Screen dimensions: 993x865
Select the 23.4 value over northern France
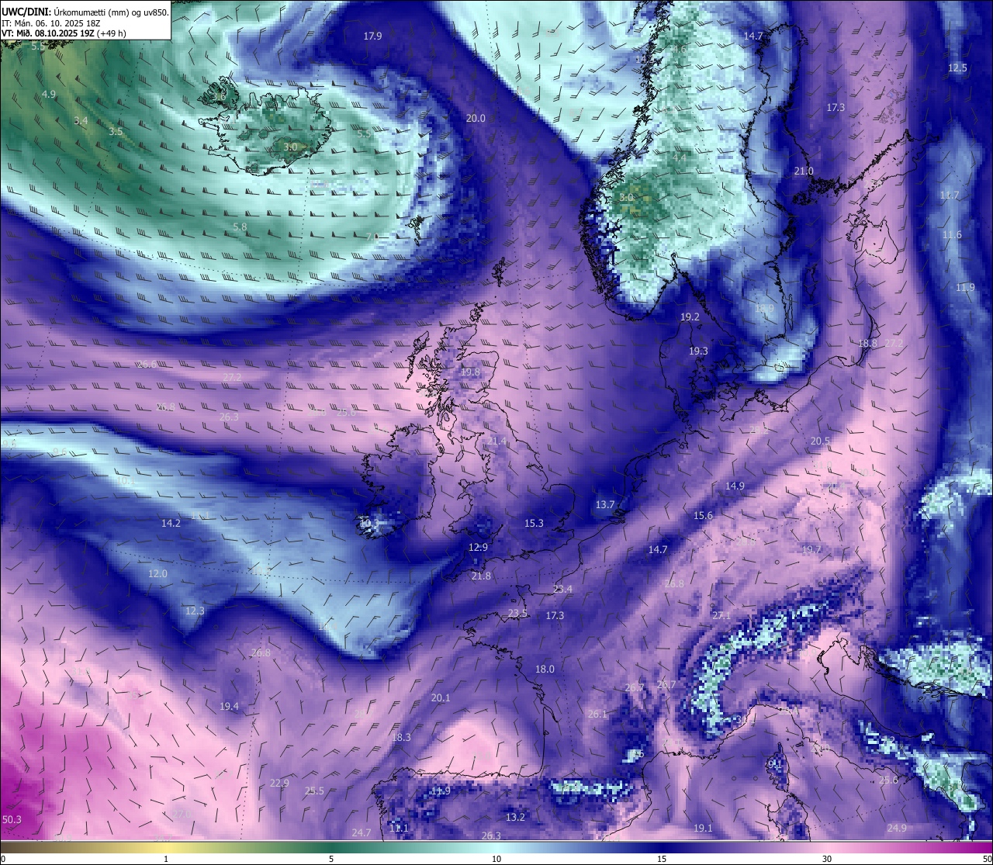click(562, 589)
